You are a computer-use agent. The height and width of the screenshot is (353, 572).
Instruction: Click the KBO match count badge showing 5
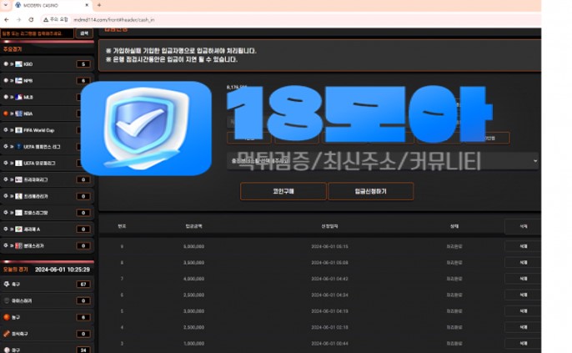click(83, 64)
